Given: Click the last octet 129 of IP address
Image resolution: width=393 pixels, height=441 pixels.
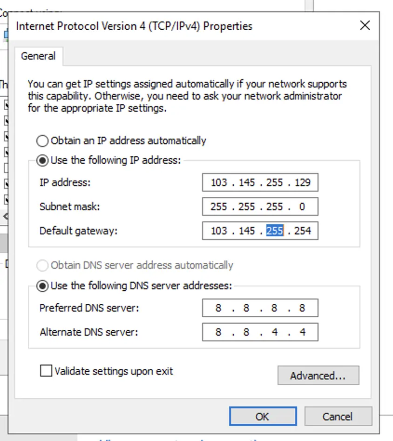Looking at the screenshot, I should coord(302,182).
